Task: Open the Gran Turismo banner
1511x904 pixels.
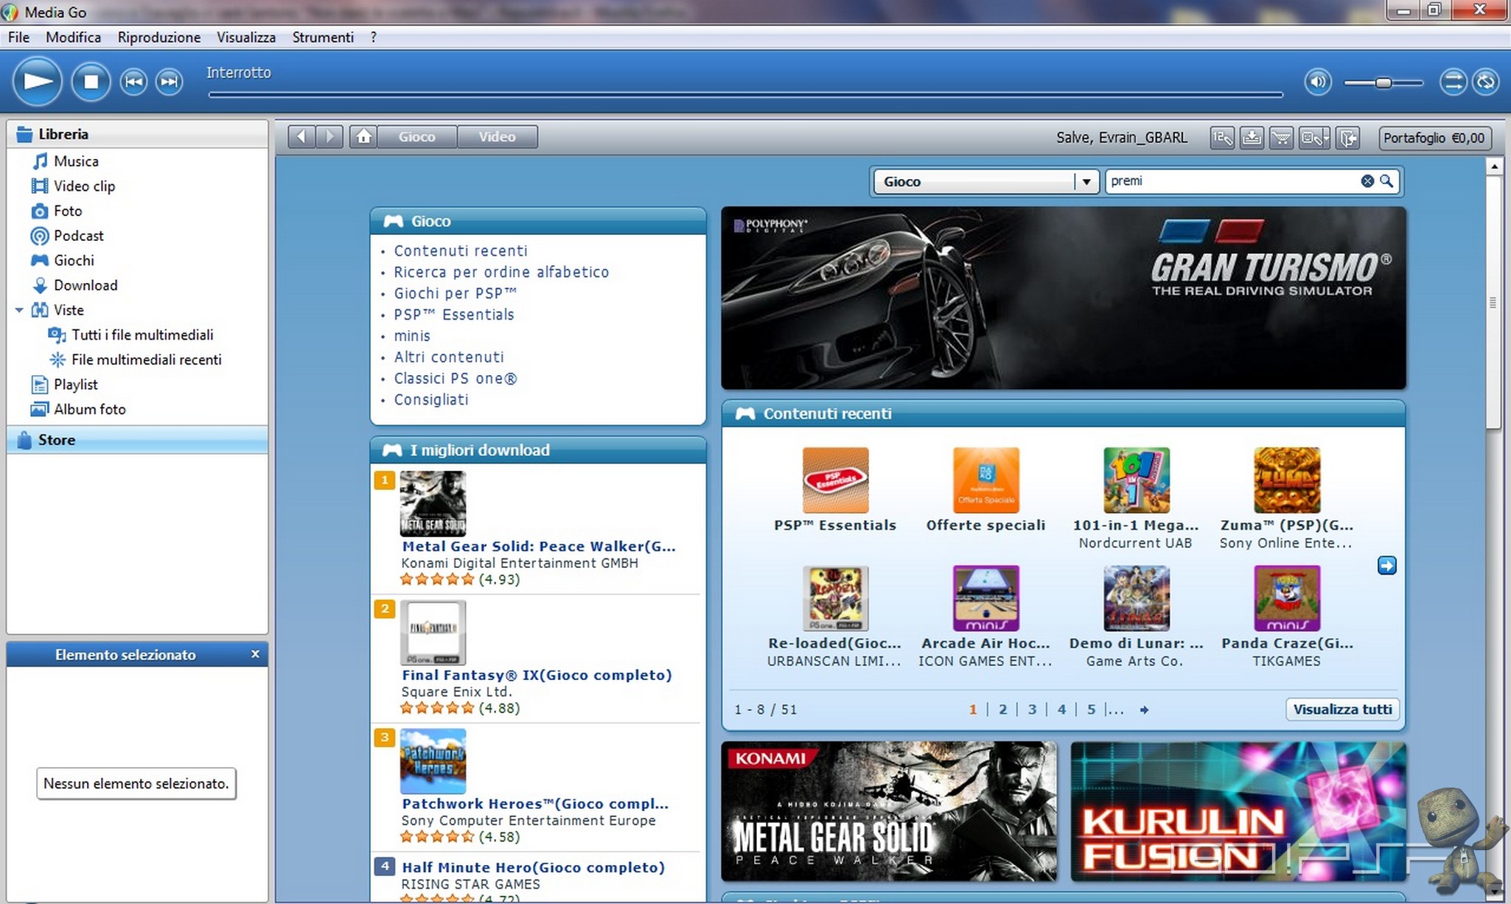Action: click(x=1063, y=298)
